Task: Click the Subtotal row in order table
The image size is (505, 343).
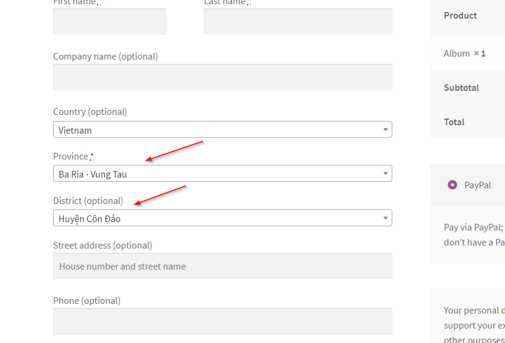Action: [462, 88]
